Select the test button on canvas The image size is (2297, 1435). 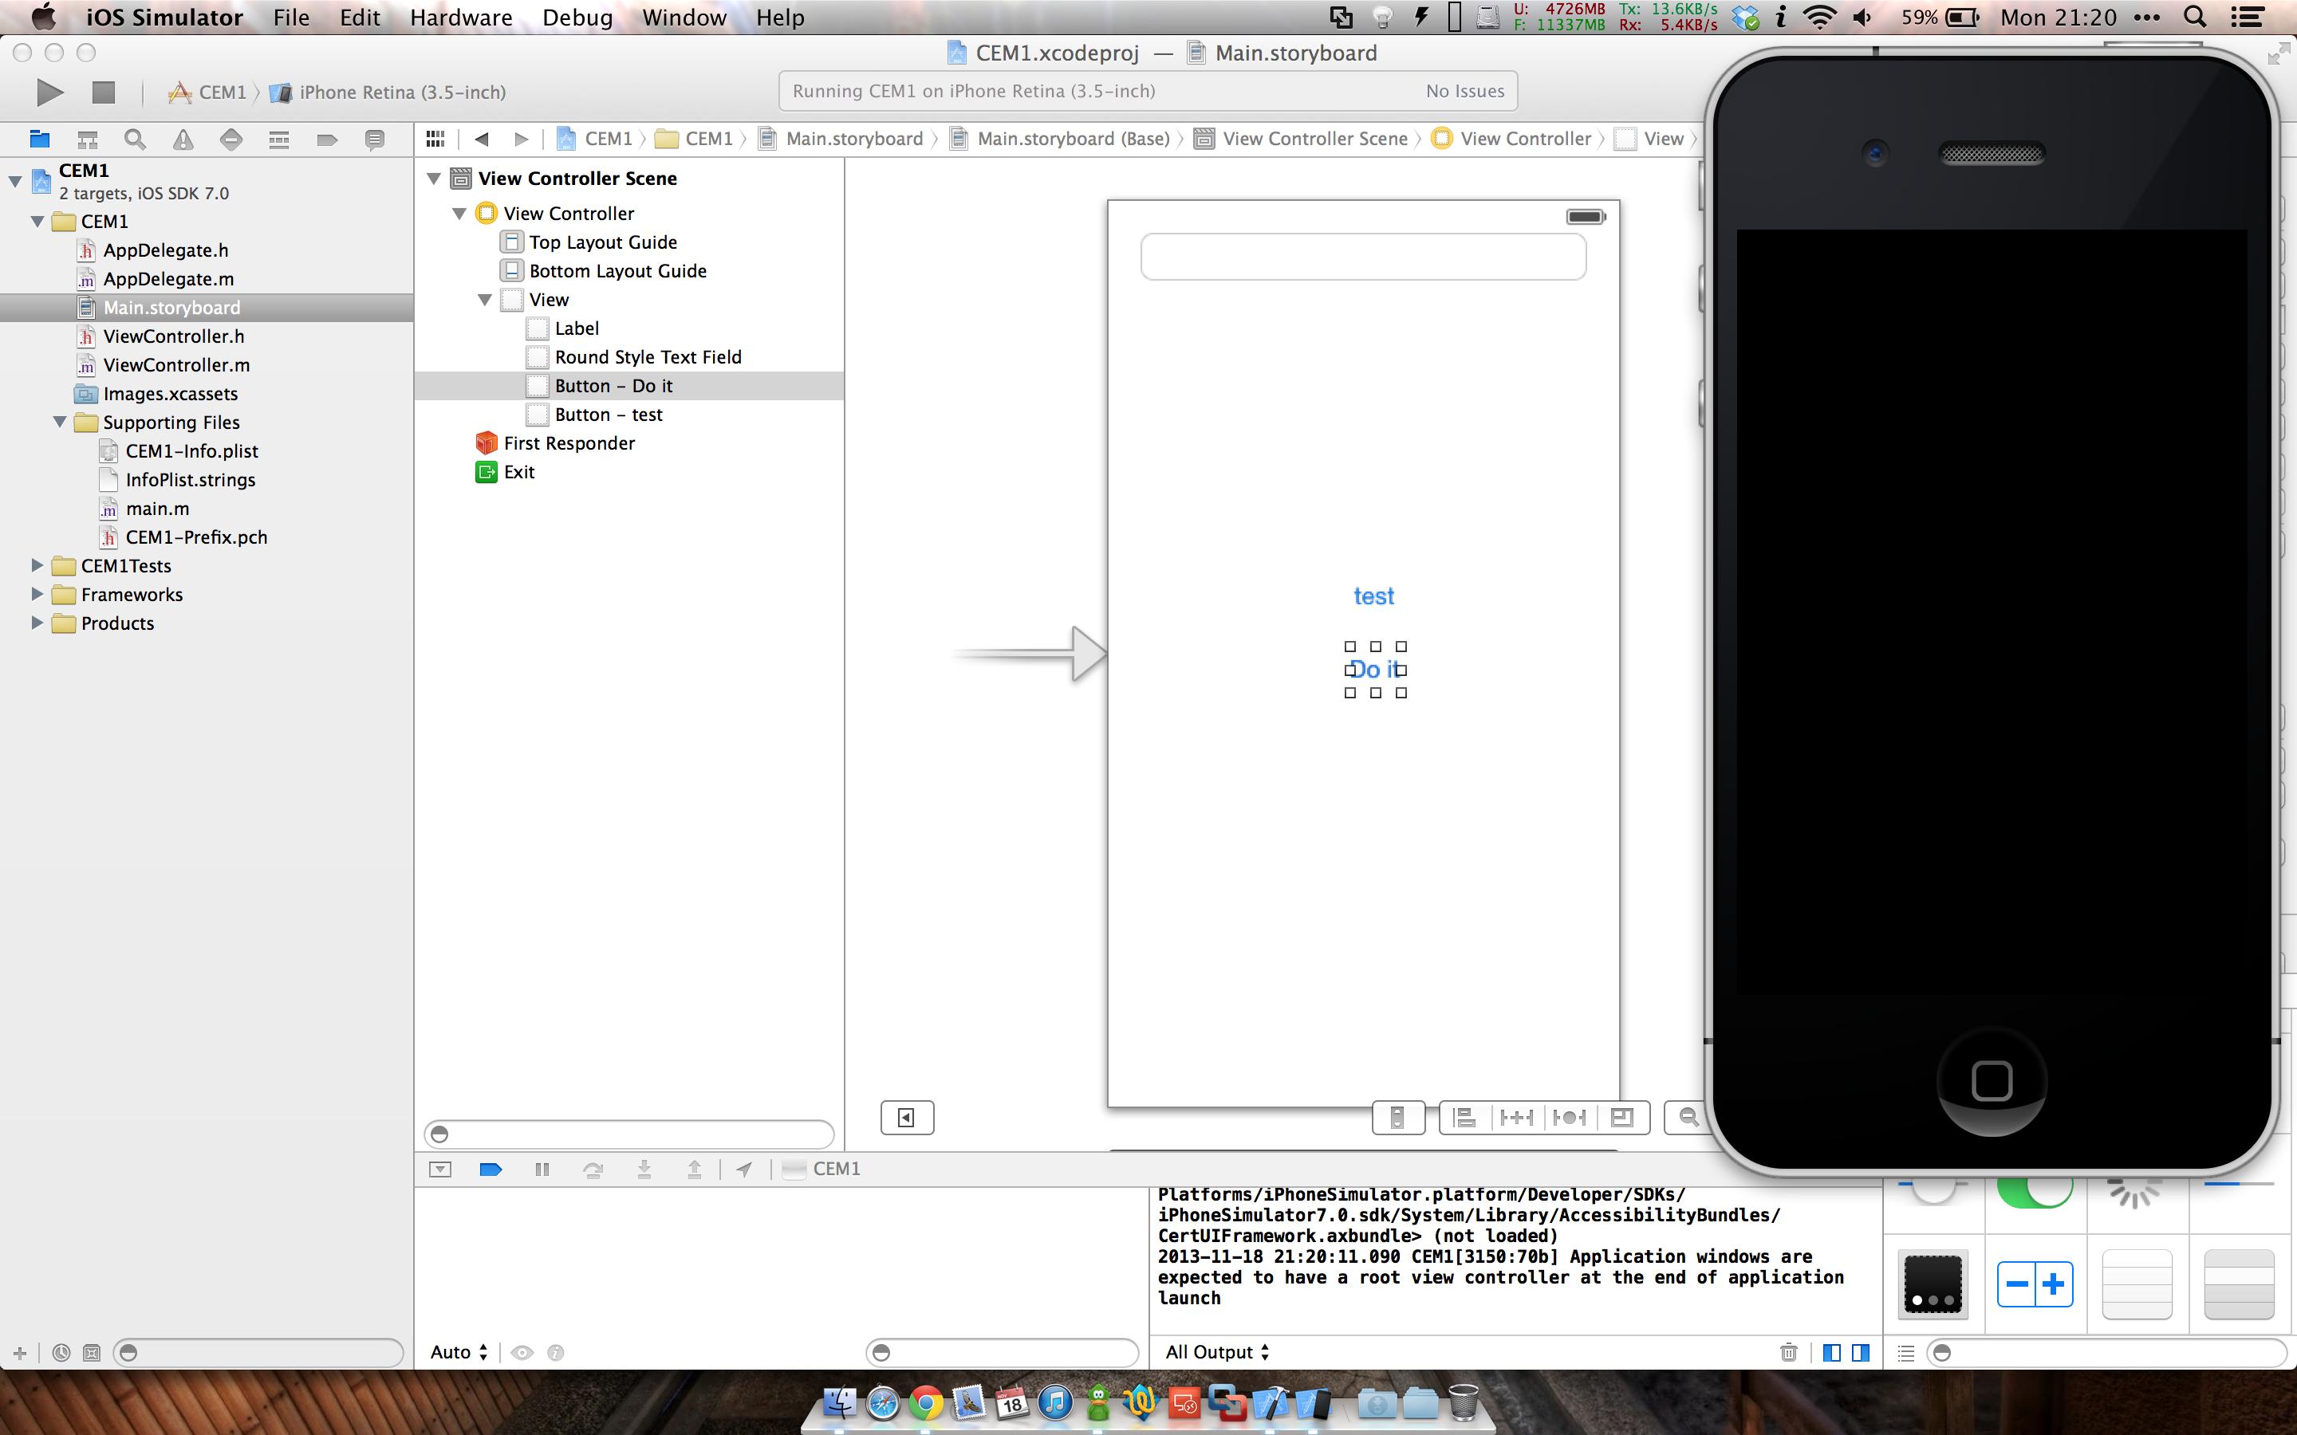pyautogui.click(x=1373, y=596)
